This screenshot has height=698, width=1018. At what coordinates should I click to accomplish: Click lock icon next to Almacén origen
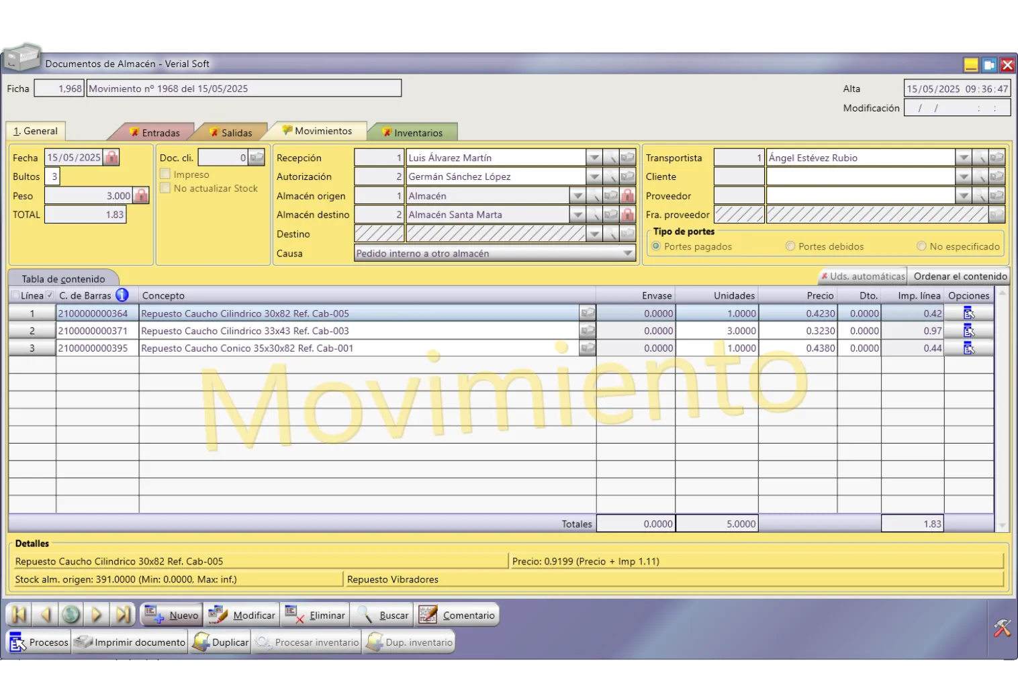(x=627, y=196)
